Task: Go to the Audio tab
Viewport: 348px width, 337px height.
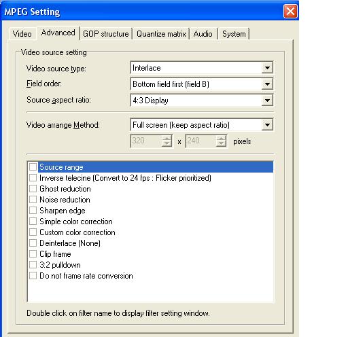Action: [203, 34]
